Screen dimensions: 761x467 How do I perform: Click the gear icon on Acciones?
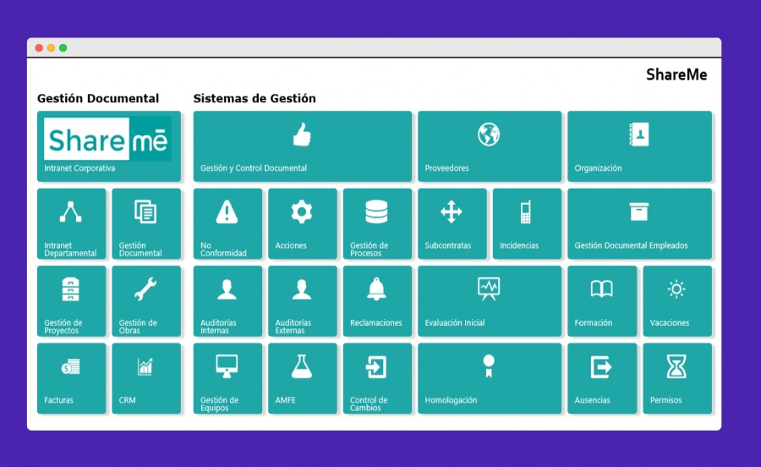point(301,212)
